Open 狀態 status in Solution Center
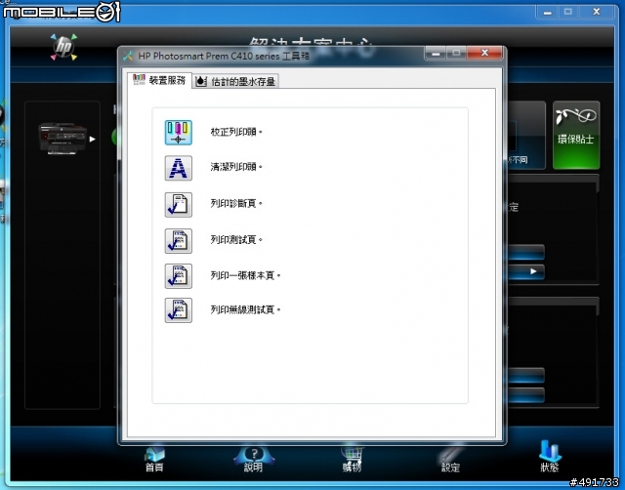Image resolution: width=625 pixels, height=490 pixels. [549, 457]
